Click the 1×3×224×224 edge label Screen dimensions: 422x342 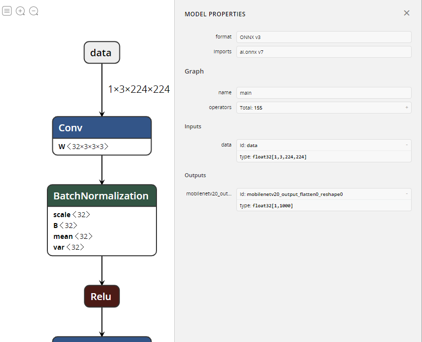pyautogui.click(x=139, y=89)
